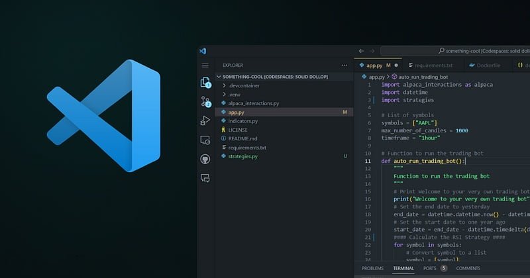Open the LICENSE file
Screen dimensions: 530x278
(284, 130)
